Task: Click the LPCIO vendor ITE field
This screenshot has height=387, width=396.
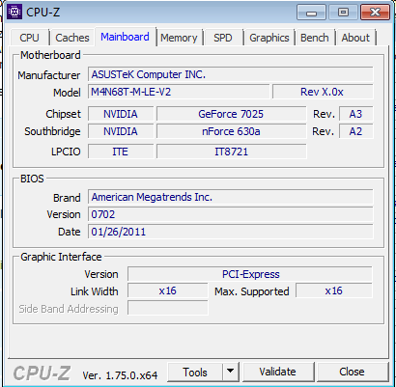Action: (x=121, y=152)
